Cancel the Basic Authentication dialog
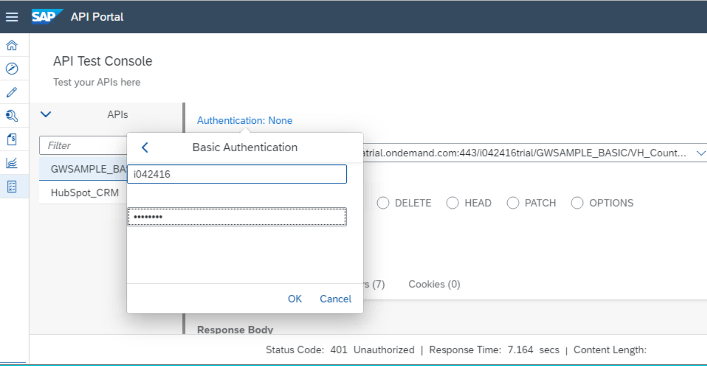 pyautogui.click(x=336, y=299)
